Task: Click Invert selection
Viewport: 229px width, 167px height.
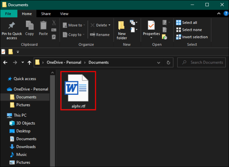Action: (192, 37)
